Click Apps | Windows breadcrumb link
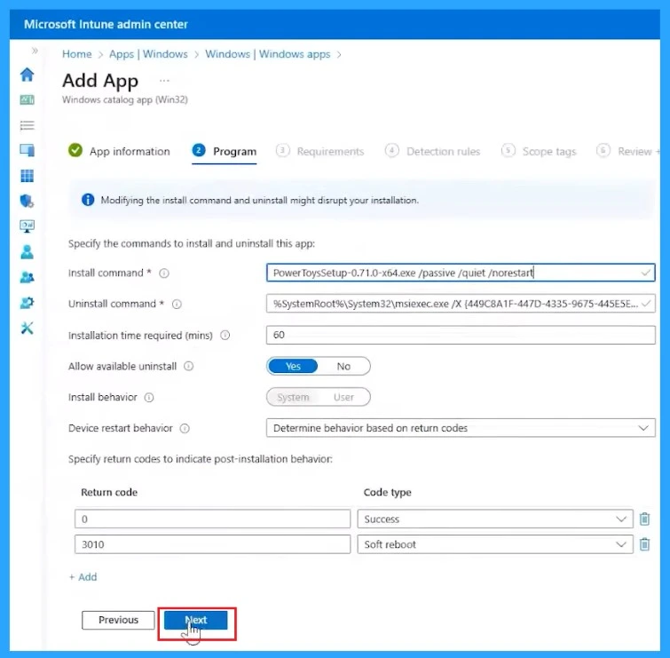The image size is (670, 658). 148,54
